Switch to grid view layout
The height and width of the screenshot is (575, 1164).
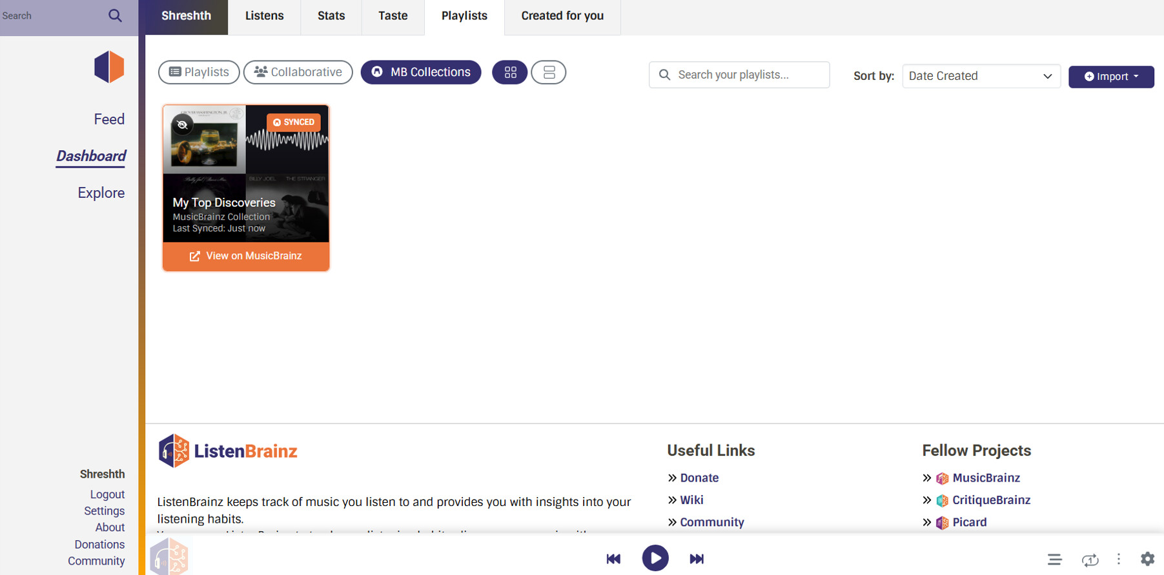pos(510,72)
